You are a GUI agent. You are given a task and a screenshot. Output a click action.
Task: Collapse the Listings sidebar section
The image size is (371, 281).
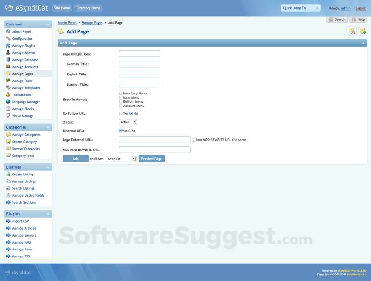(48, 167)
